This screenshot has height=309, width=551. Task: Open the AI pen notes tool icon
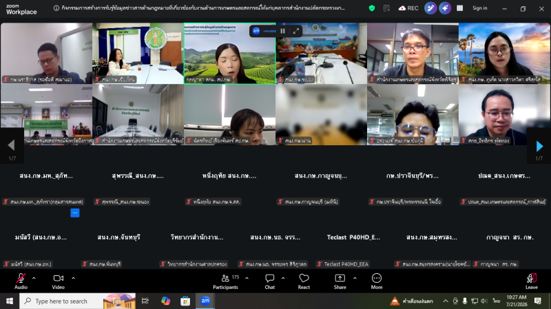[x=430, y=8]
